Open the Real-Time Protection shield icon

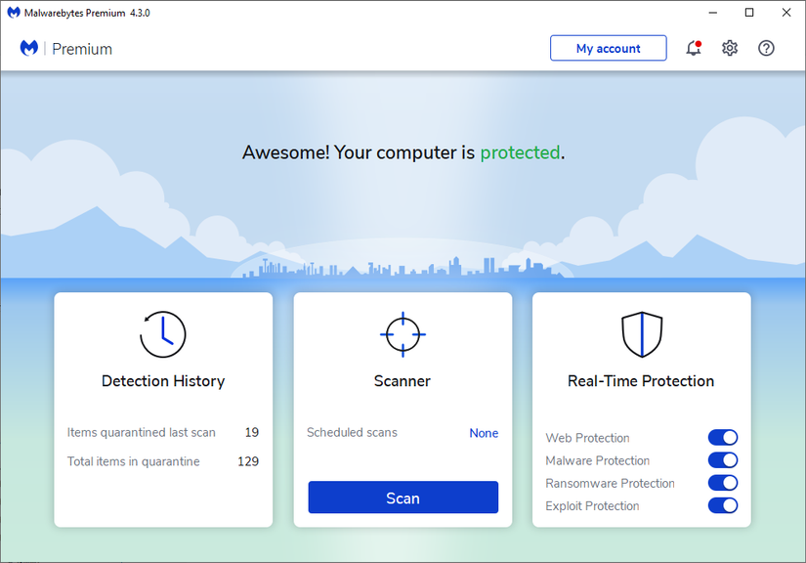[641, 333]
